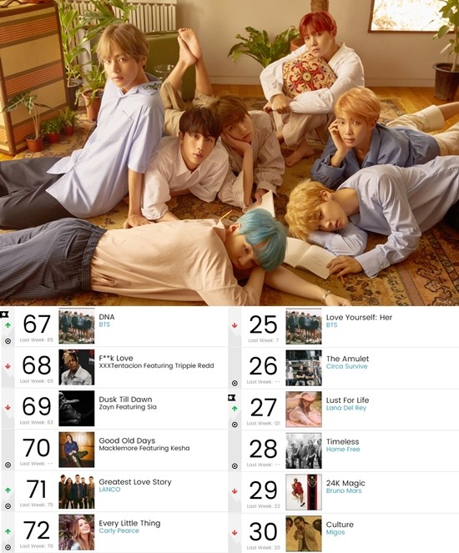Open the Migos artist link
The height and width of the screenshot is (553, 459).
335,532
